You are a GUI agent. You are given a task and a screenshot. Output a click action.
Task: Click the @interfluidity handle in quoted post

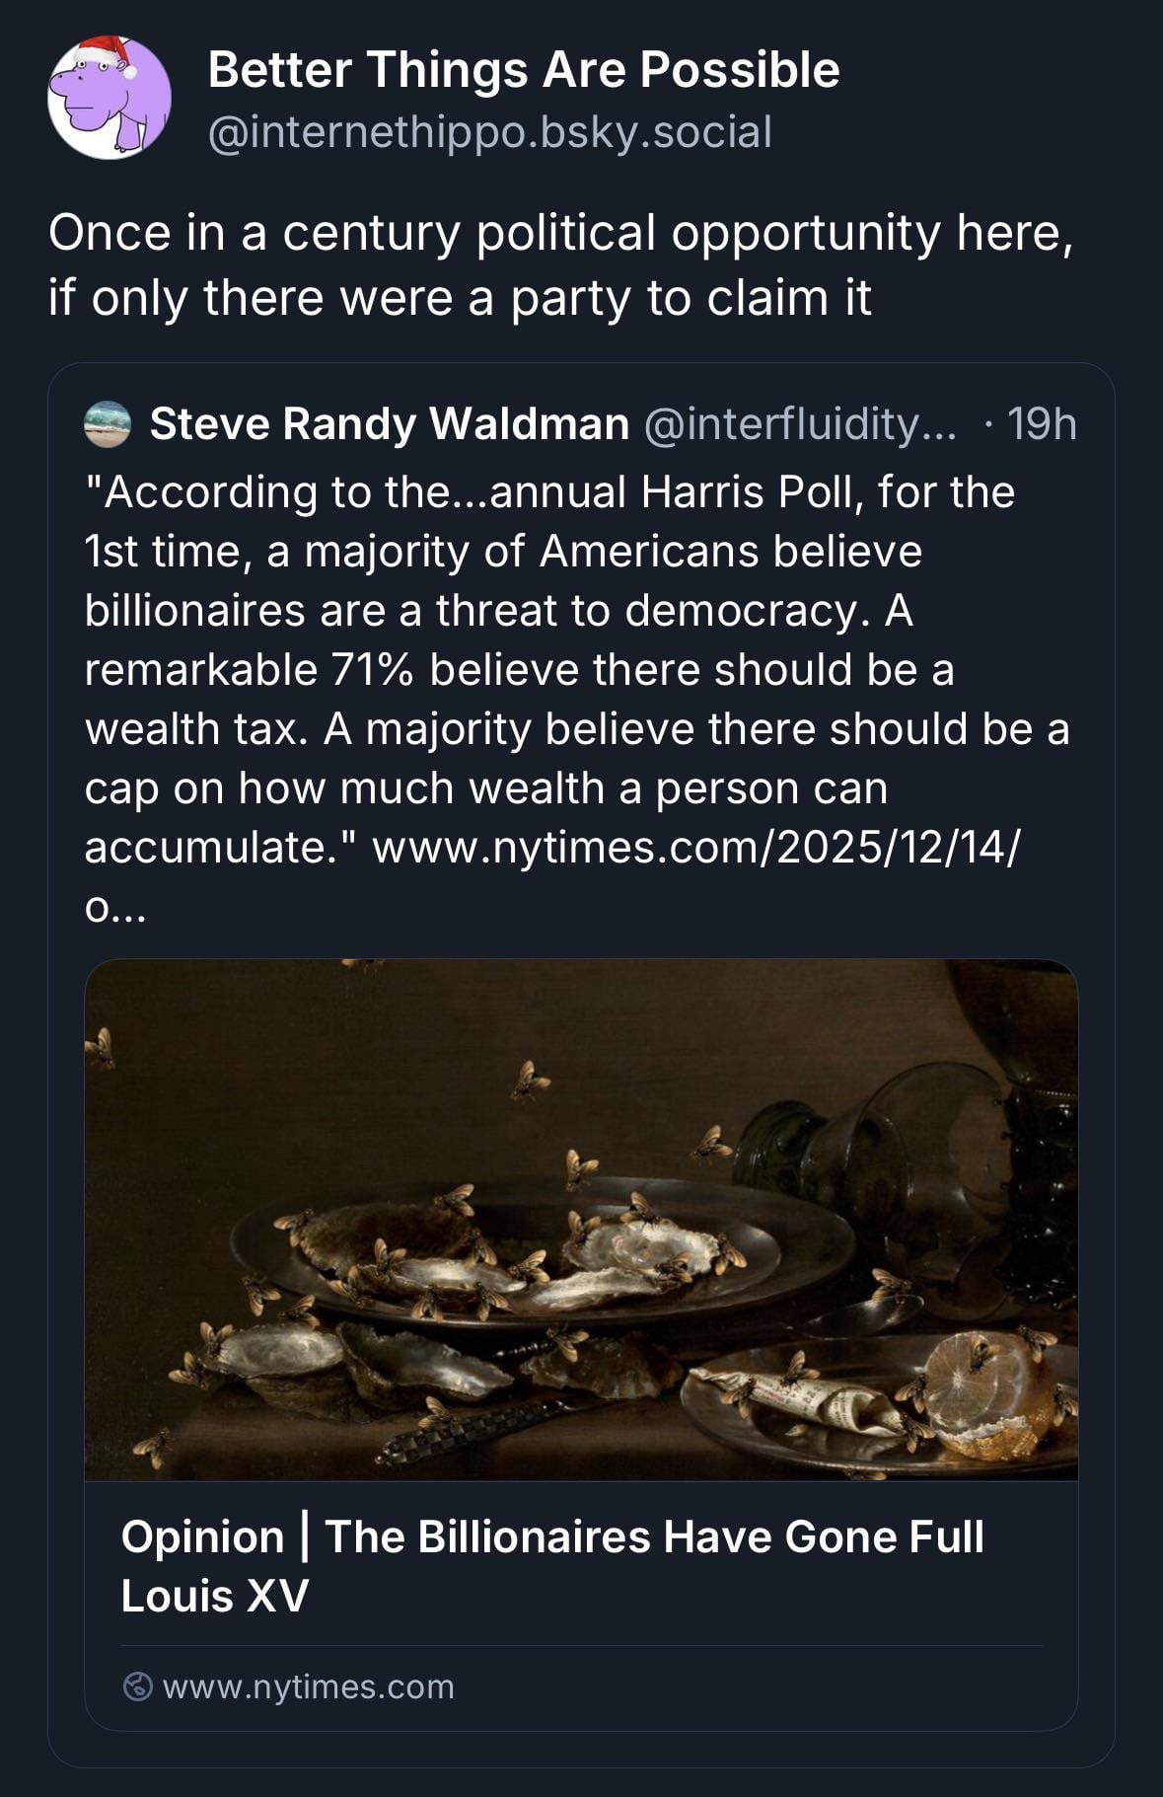pyautogui.click(x=799, y=424)
